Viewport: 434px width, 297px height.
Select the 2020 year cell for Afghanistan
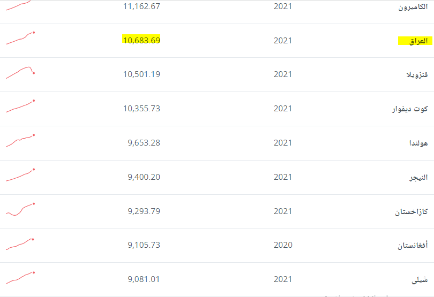[x=283, y=245]
